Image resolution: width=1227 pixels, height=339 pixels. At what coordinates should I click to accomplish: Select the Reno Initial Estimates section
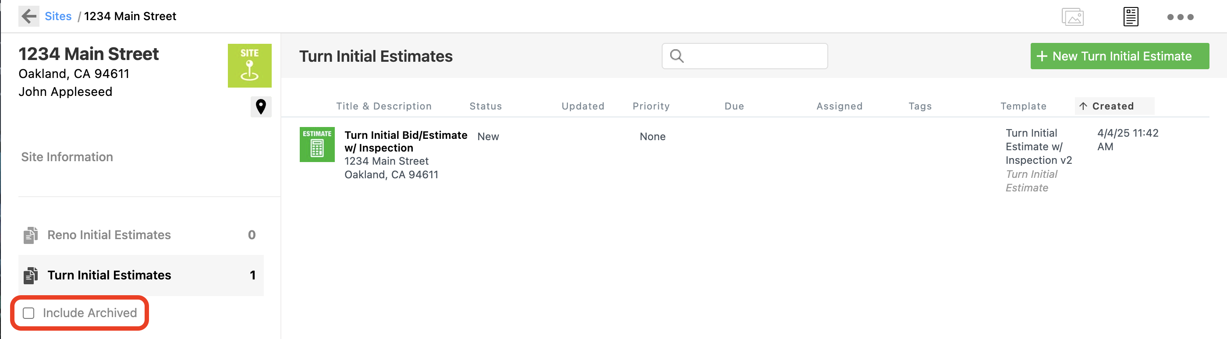tap(109, 234)
